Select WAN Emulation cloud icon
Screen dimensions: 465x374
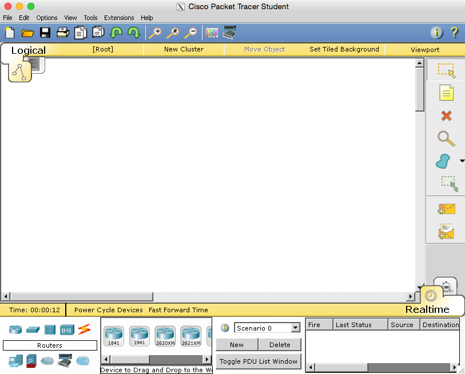coord(47,361)
